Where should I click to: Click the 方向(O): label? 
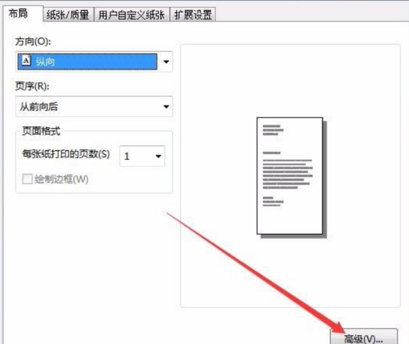(x=33, y=42)
